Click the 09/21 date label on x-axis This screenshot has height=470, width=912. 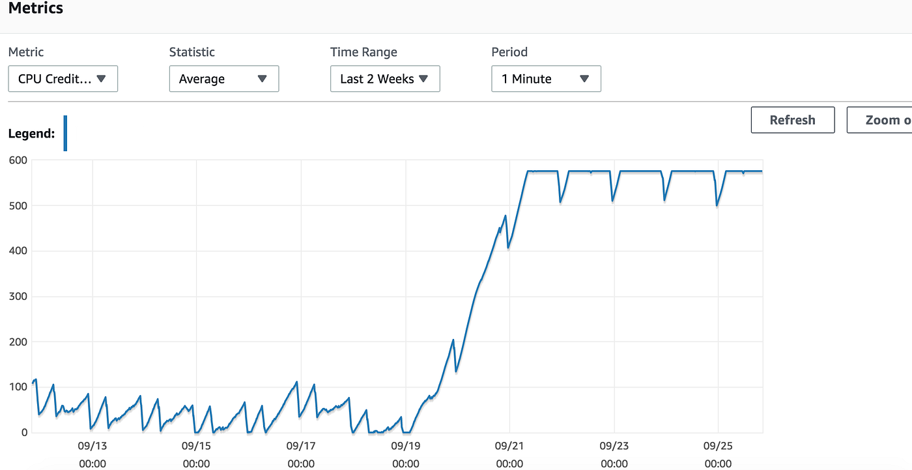[x=509, y=446]
